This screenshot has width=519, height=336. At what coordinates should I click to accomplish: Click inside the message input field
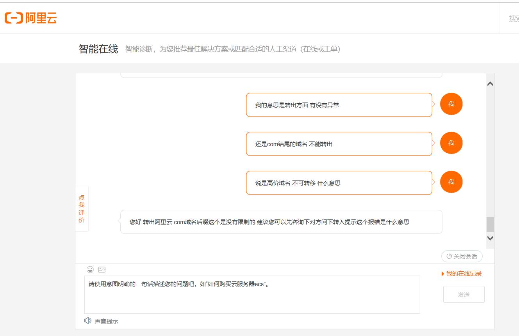252,294
